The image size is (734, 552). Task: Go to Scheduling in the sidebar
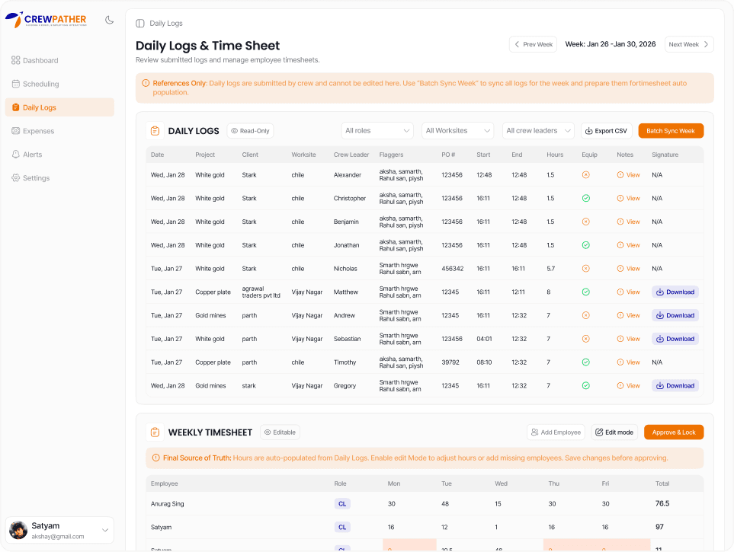pyautogui.click(x=40, y=84)
